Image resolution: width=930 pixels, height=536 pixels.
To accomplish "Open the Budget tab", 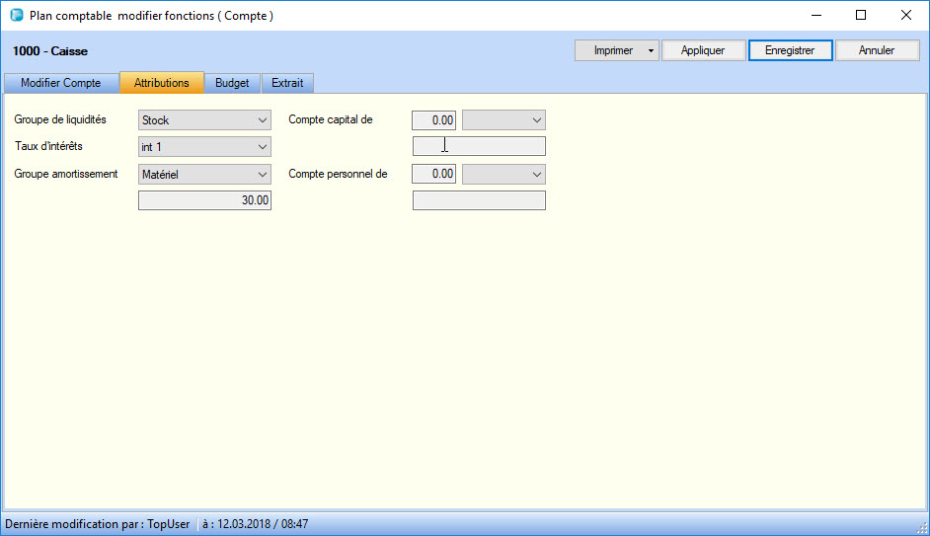I will pyautogui.click(x=232, y=83).
